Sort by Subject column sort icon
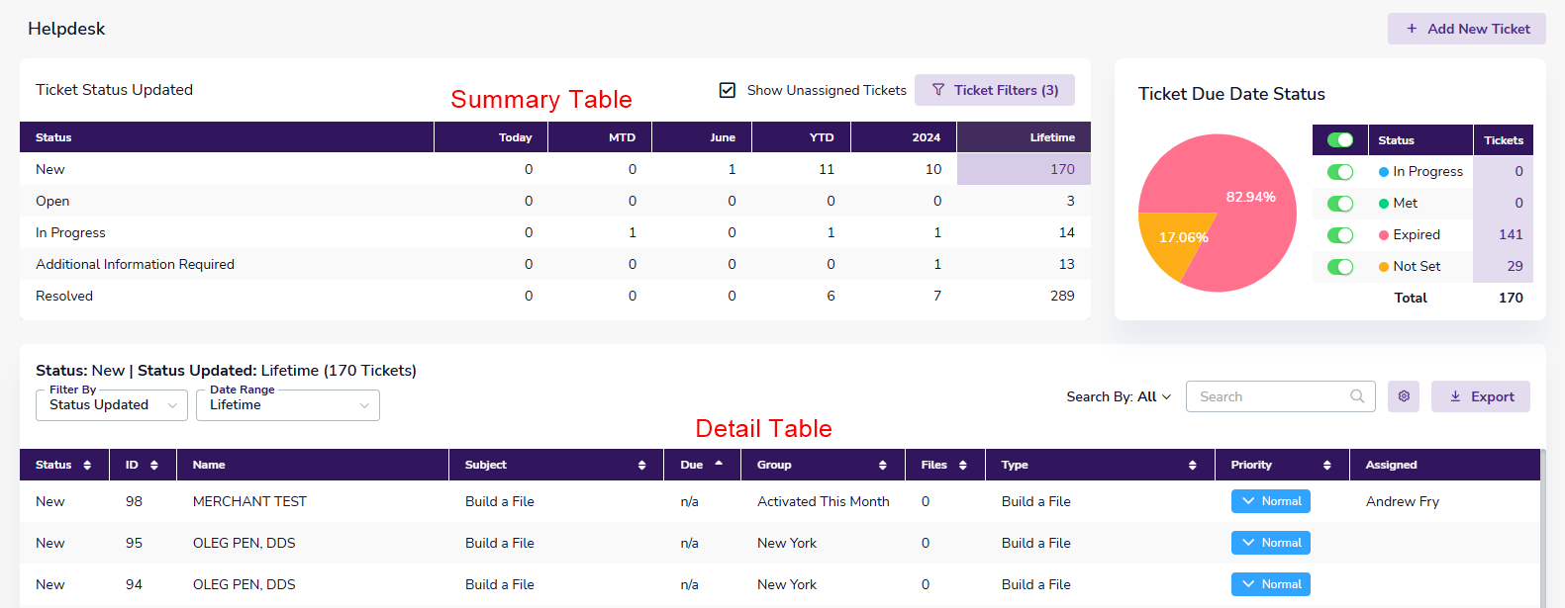1565x608 pixels. 641,465
